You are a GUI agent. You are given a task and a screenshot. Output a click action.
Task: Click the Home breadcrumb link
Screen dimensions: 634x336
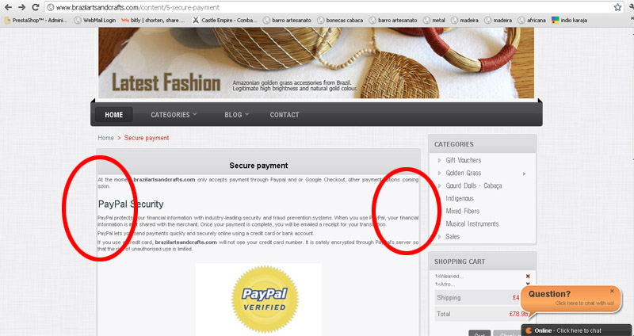pyautogui.click(x=105, y=138)
